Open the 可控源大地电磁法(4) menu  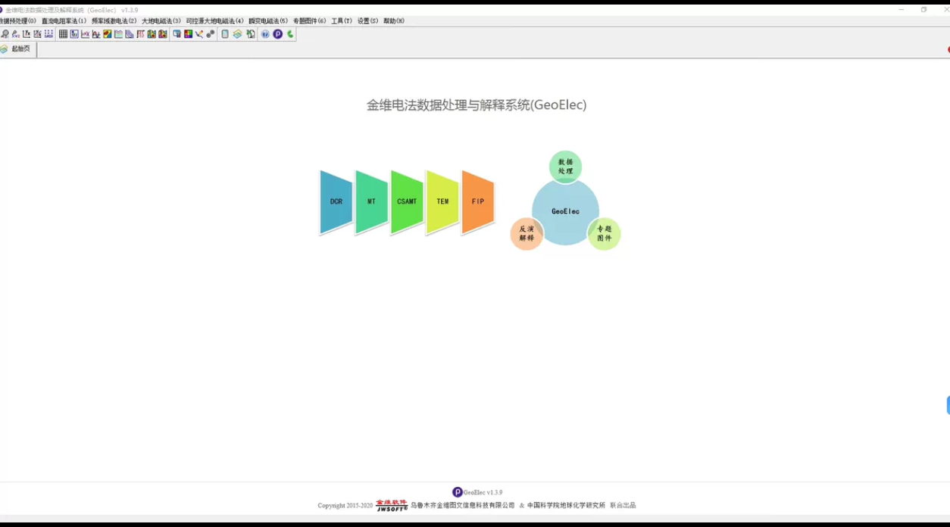[215, 21]
